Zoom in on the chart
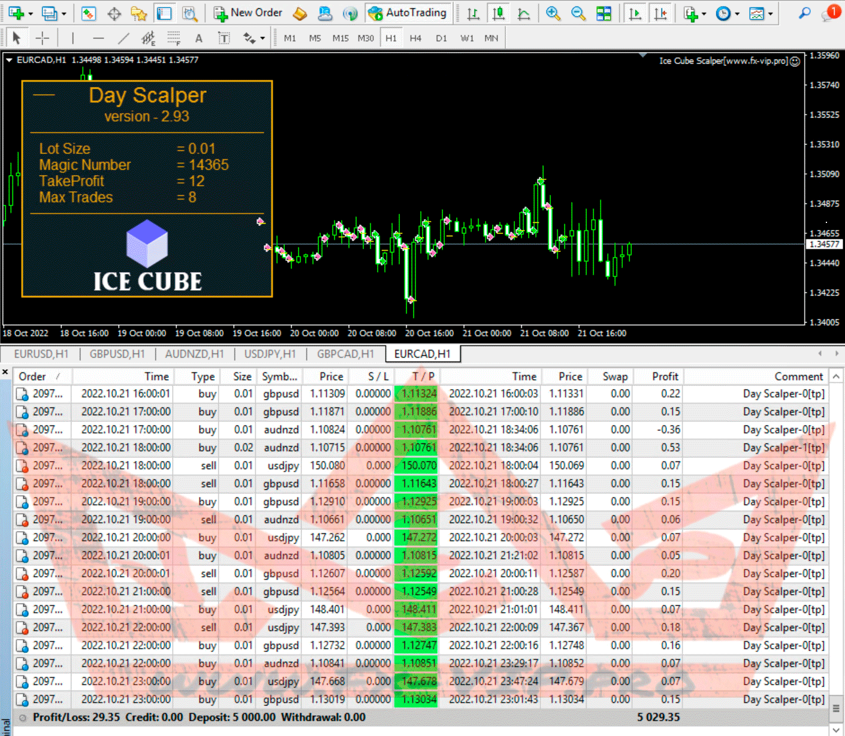The height and width of the screenshot is (736, 845). pos(553,13)
